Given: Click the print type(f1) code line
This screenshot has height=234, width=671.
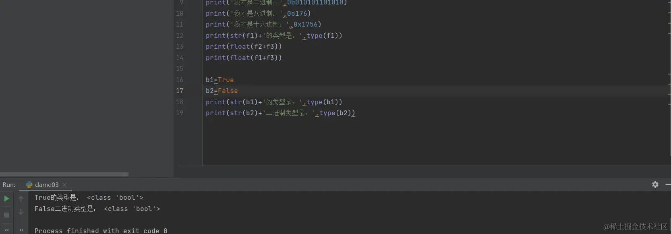Looking at the screenshot, I should pyautogui.click(x=274, y=35).
